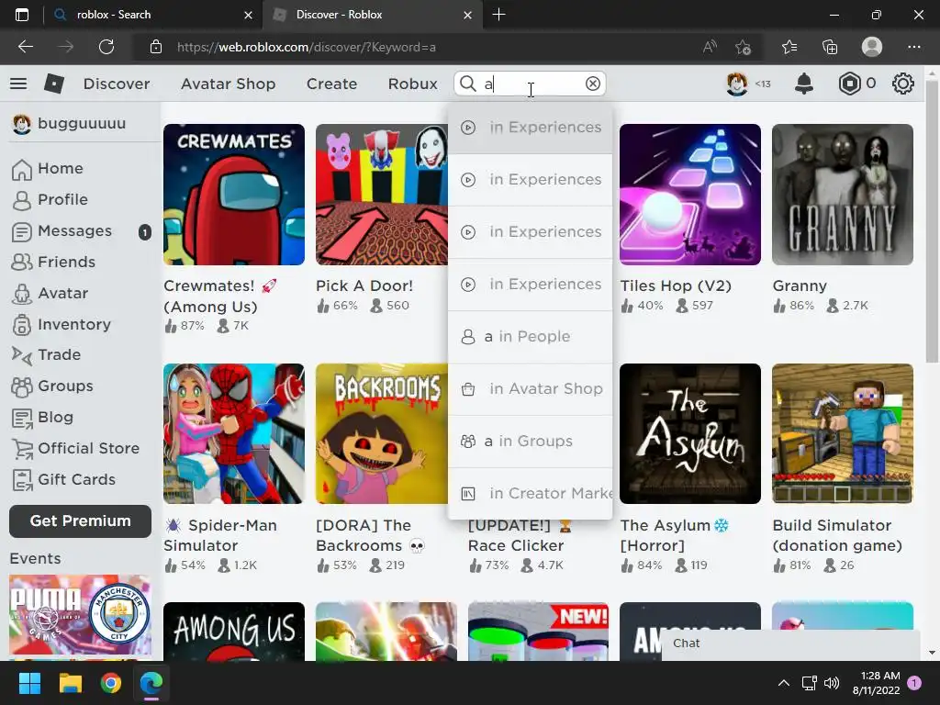Close the Discover - Roblox tab
940x705 pixels.
(x=467, y=15)
